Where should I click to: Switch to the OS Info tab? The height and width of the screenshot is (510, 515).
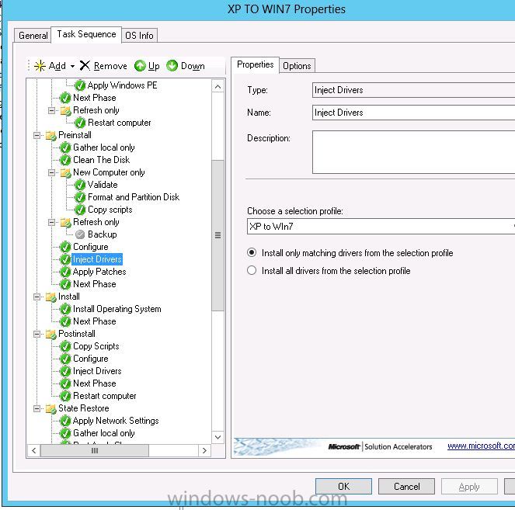139,36
